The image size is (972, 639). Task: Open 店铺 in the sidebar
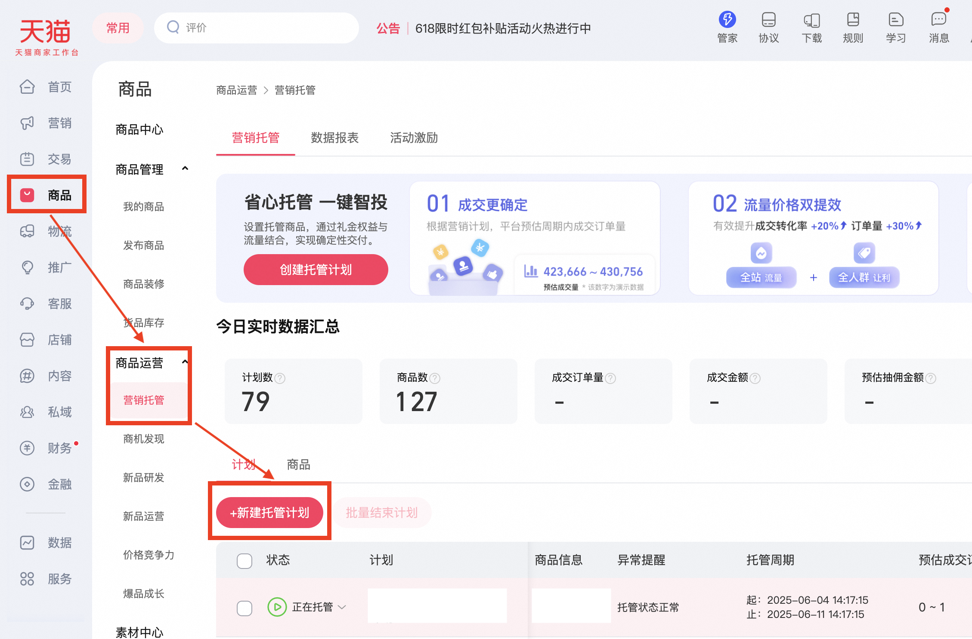point(46,340)
